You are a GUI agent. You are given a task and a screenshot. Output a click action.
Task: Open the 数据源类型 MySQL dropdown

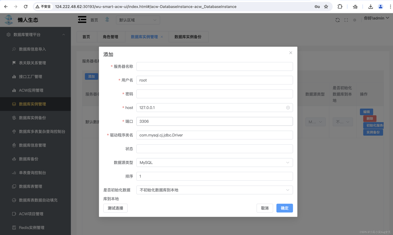coord(287,162)
